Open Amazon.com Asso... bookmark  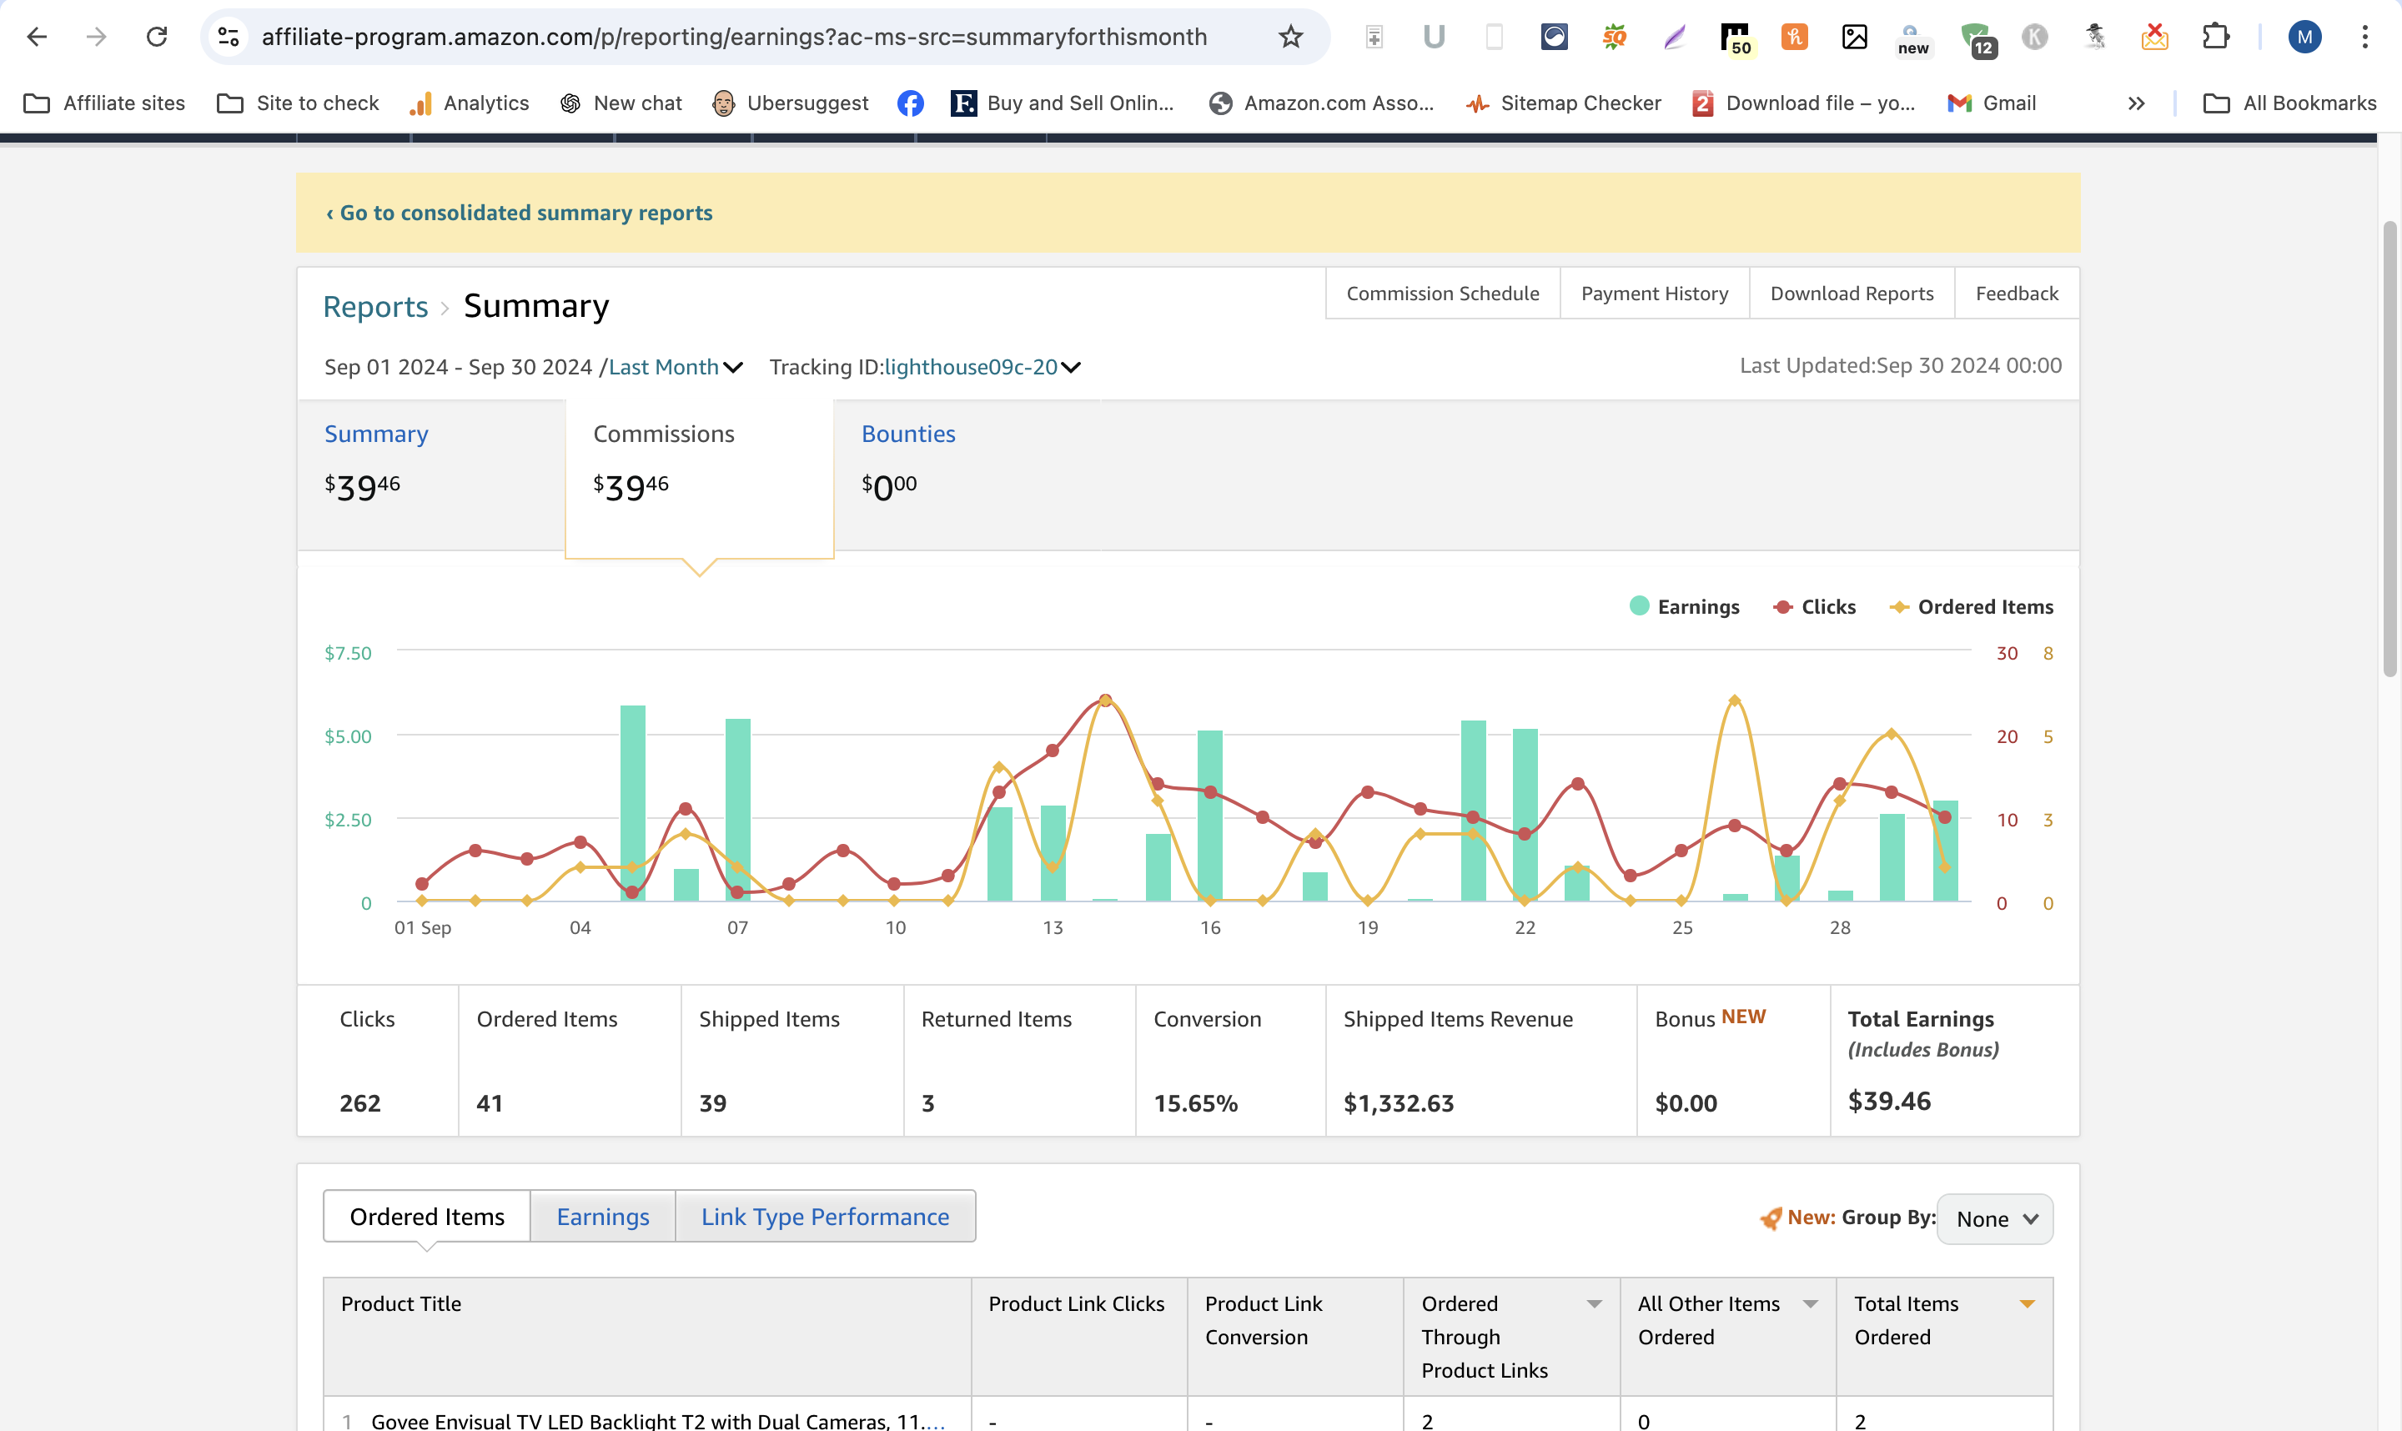[1322, 103]
